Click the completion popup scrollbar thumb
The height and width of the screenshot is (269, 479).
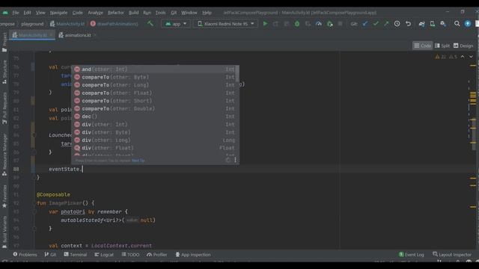pos(237,74)
